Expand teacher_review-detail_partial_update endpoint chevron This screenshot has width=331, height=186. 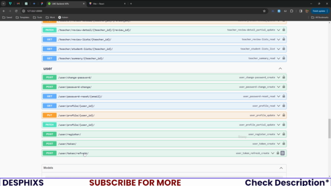[278, 30]
